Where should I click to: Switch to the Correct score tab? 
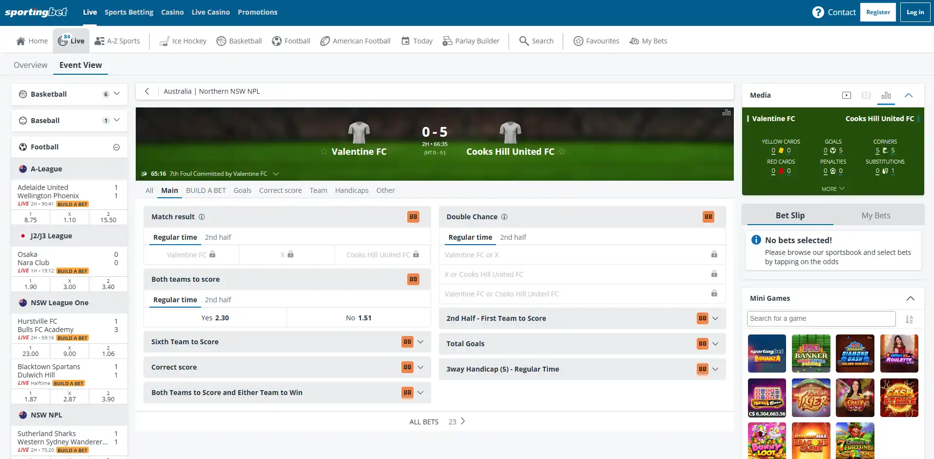[280, 190]
